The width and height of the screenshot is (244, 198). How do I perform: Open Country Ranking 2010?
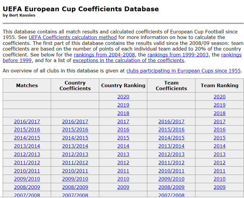[123, 179]
